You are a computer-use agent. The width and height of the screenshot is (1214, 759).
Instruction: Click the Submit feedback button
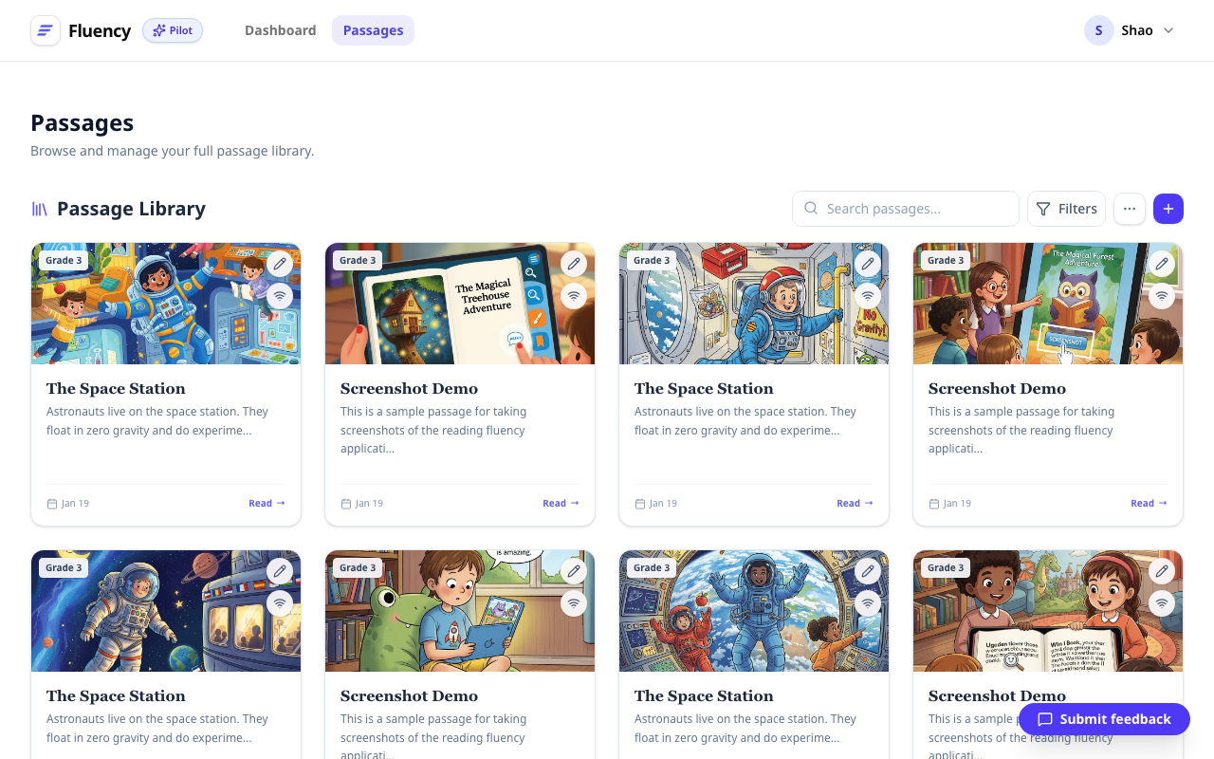1104,719
